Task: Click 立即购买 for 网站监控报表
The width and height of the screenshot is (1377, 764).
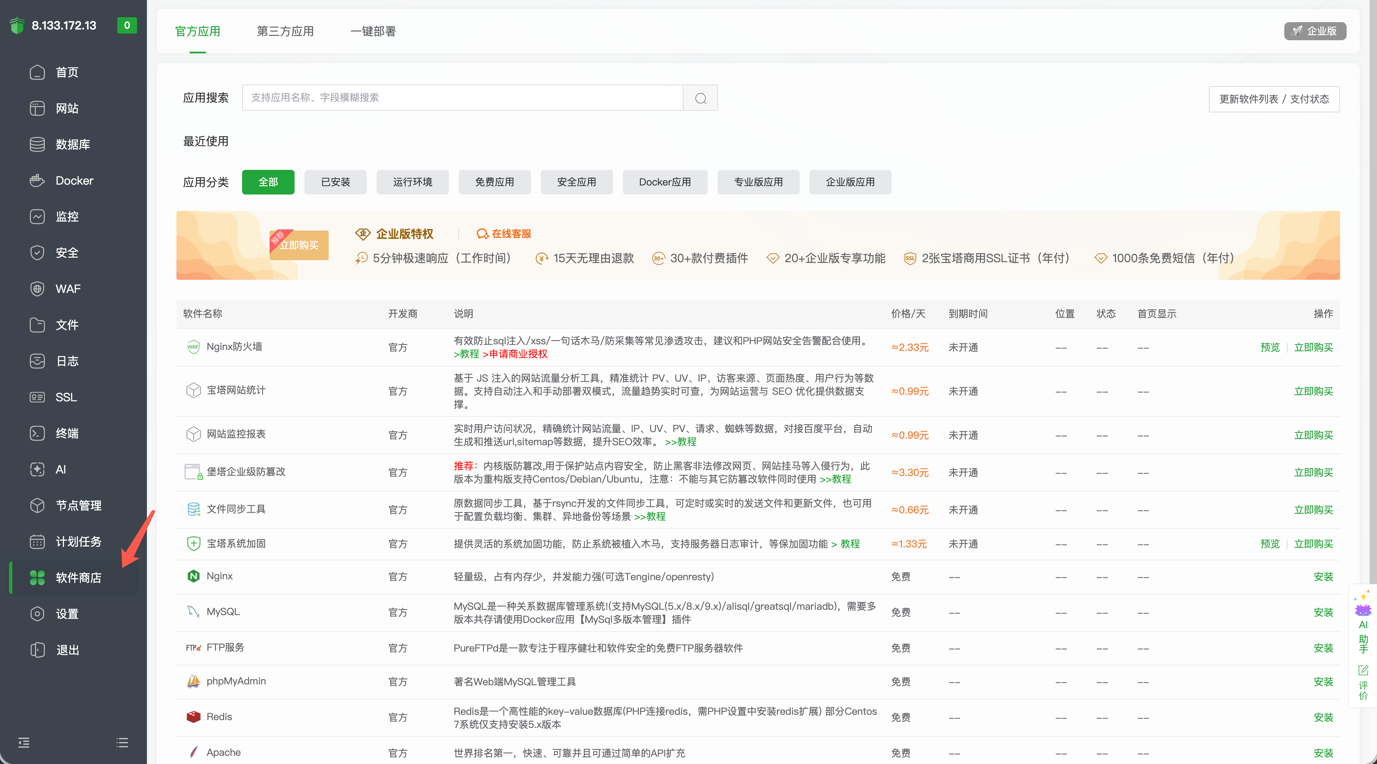Action: pos(1314,435)
